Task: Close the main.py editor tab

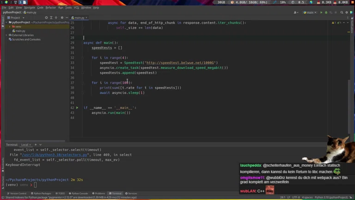Action: click(x=86, y=18)
